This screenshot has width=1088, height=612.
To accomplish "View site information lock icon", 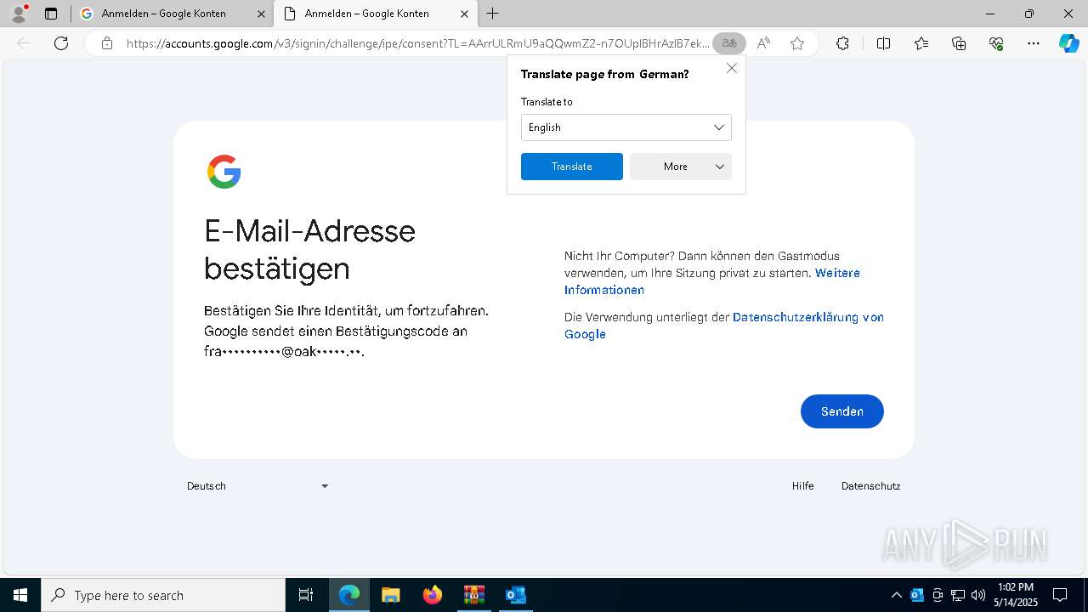I will 106,43.
